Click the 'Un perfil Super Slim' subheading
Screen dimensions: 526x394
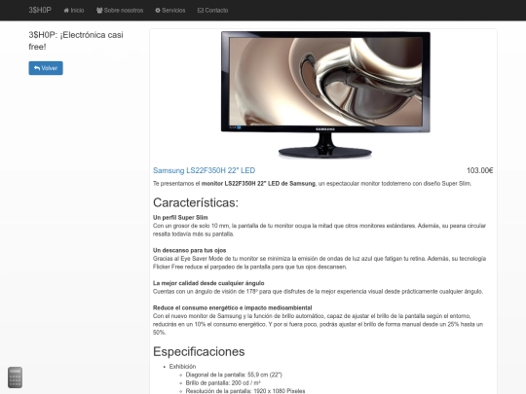(180, 218)
